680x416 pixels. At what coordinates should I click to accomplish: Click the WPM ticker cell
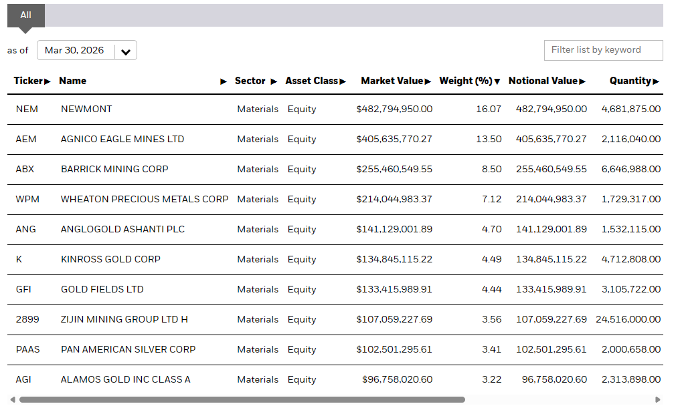(27, 199)
